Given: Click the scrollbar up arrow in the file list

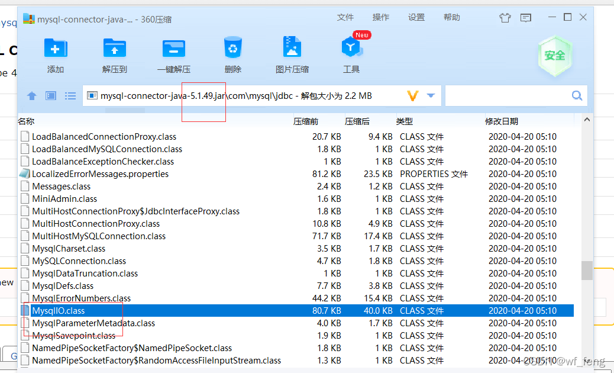Looking at the screenshot, I should point(587,120).
